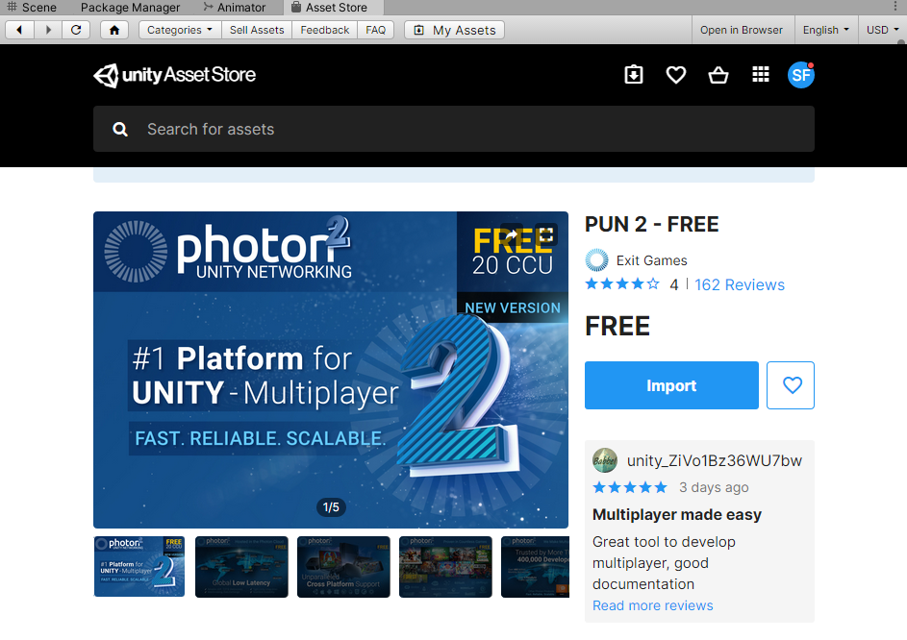The image size is (907, 640).
Task: Add PUN 2 to favorites heart button
Action: [x=791, y=385]
